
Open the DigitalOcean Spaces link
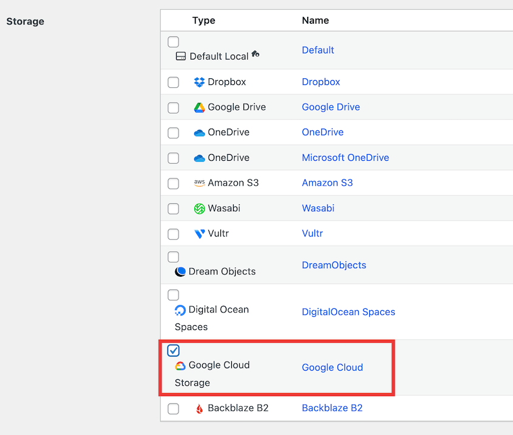coord(348,312)
